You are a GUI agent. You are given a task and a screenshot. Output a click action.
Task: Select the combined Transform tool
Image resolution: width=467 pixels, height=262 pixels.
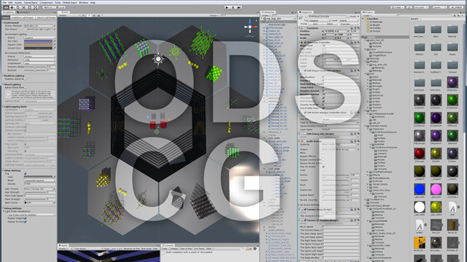[x=36, y=7]
